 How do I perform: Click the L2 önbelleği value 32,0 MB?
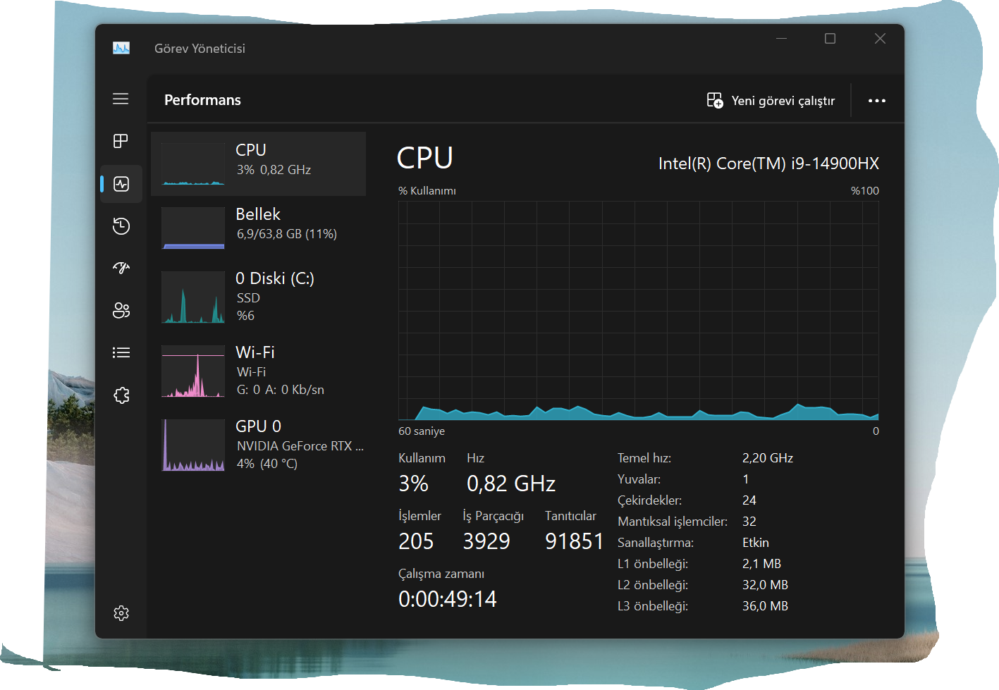point(765,585)
